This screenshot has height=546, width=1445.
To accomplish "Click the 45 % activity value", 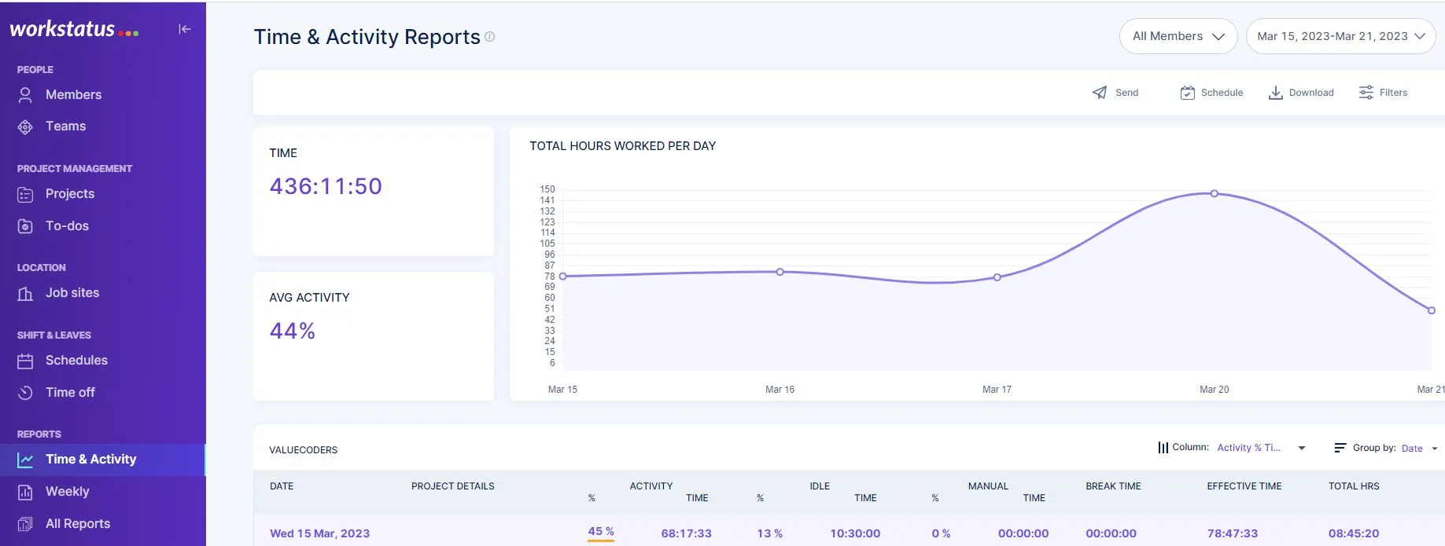I will pyautogui.click(x=601, y=532).
